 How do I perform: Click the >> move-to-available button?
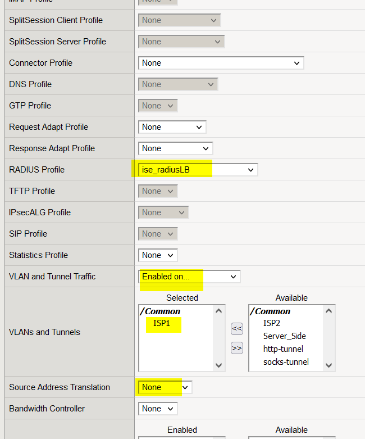pyautogui.click(x=237, y=349)
